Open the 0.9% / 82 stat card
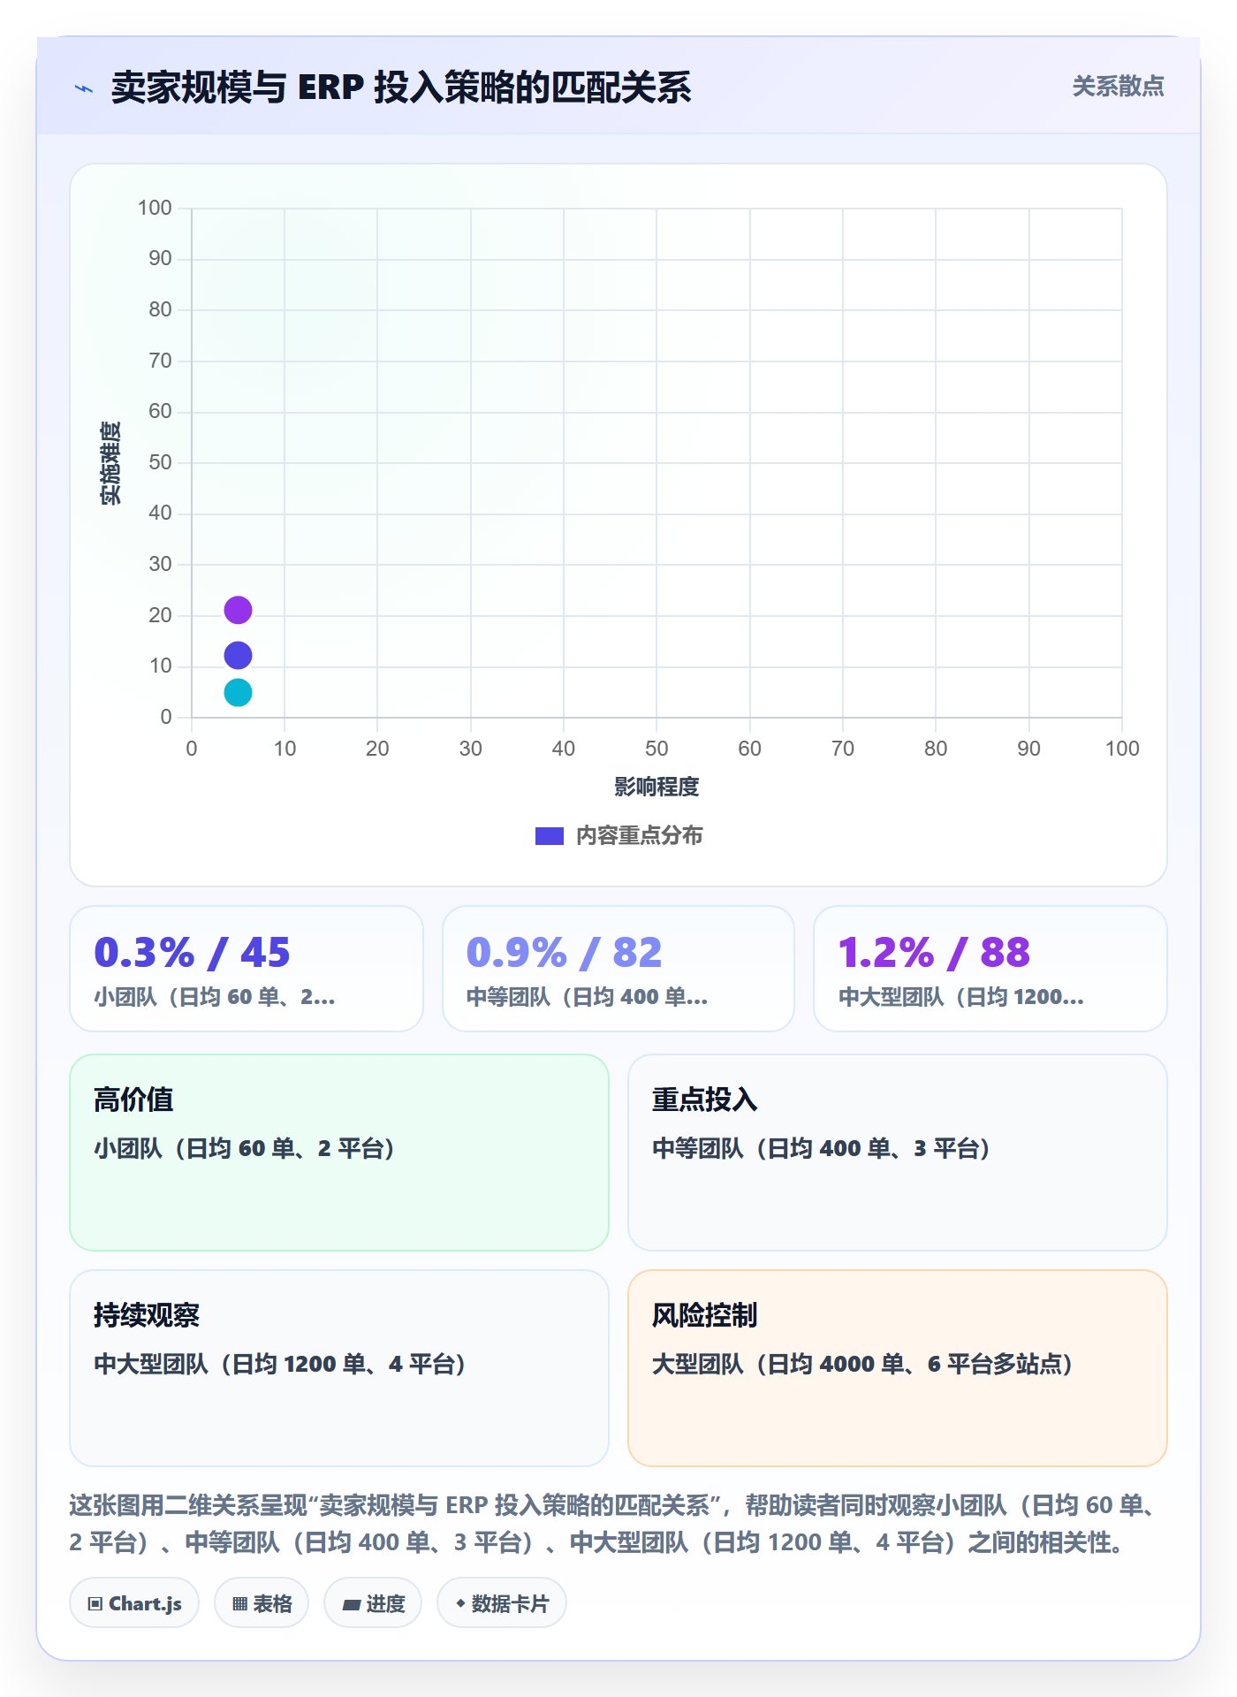This screenshot has height=1697, width=1237. pyautogui.click(x=618, y=969)
